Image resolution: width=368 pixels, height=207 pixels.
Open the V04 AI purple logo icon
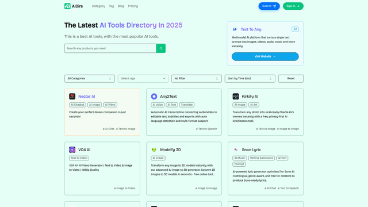point(72,149)
